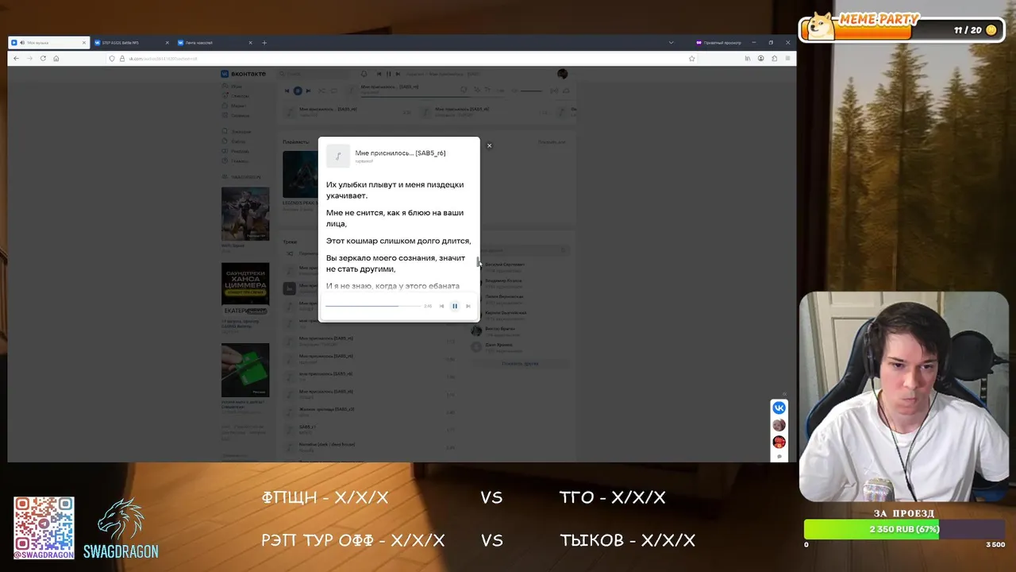
Task: Close the lyrics popup with the X
Action: click(489, 145)
